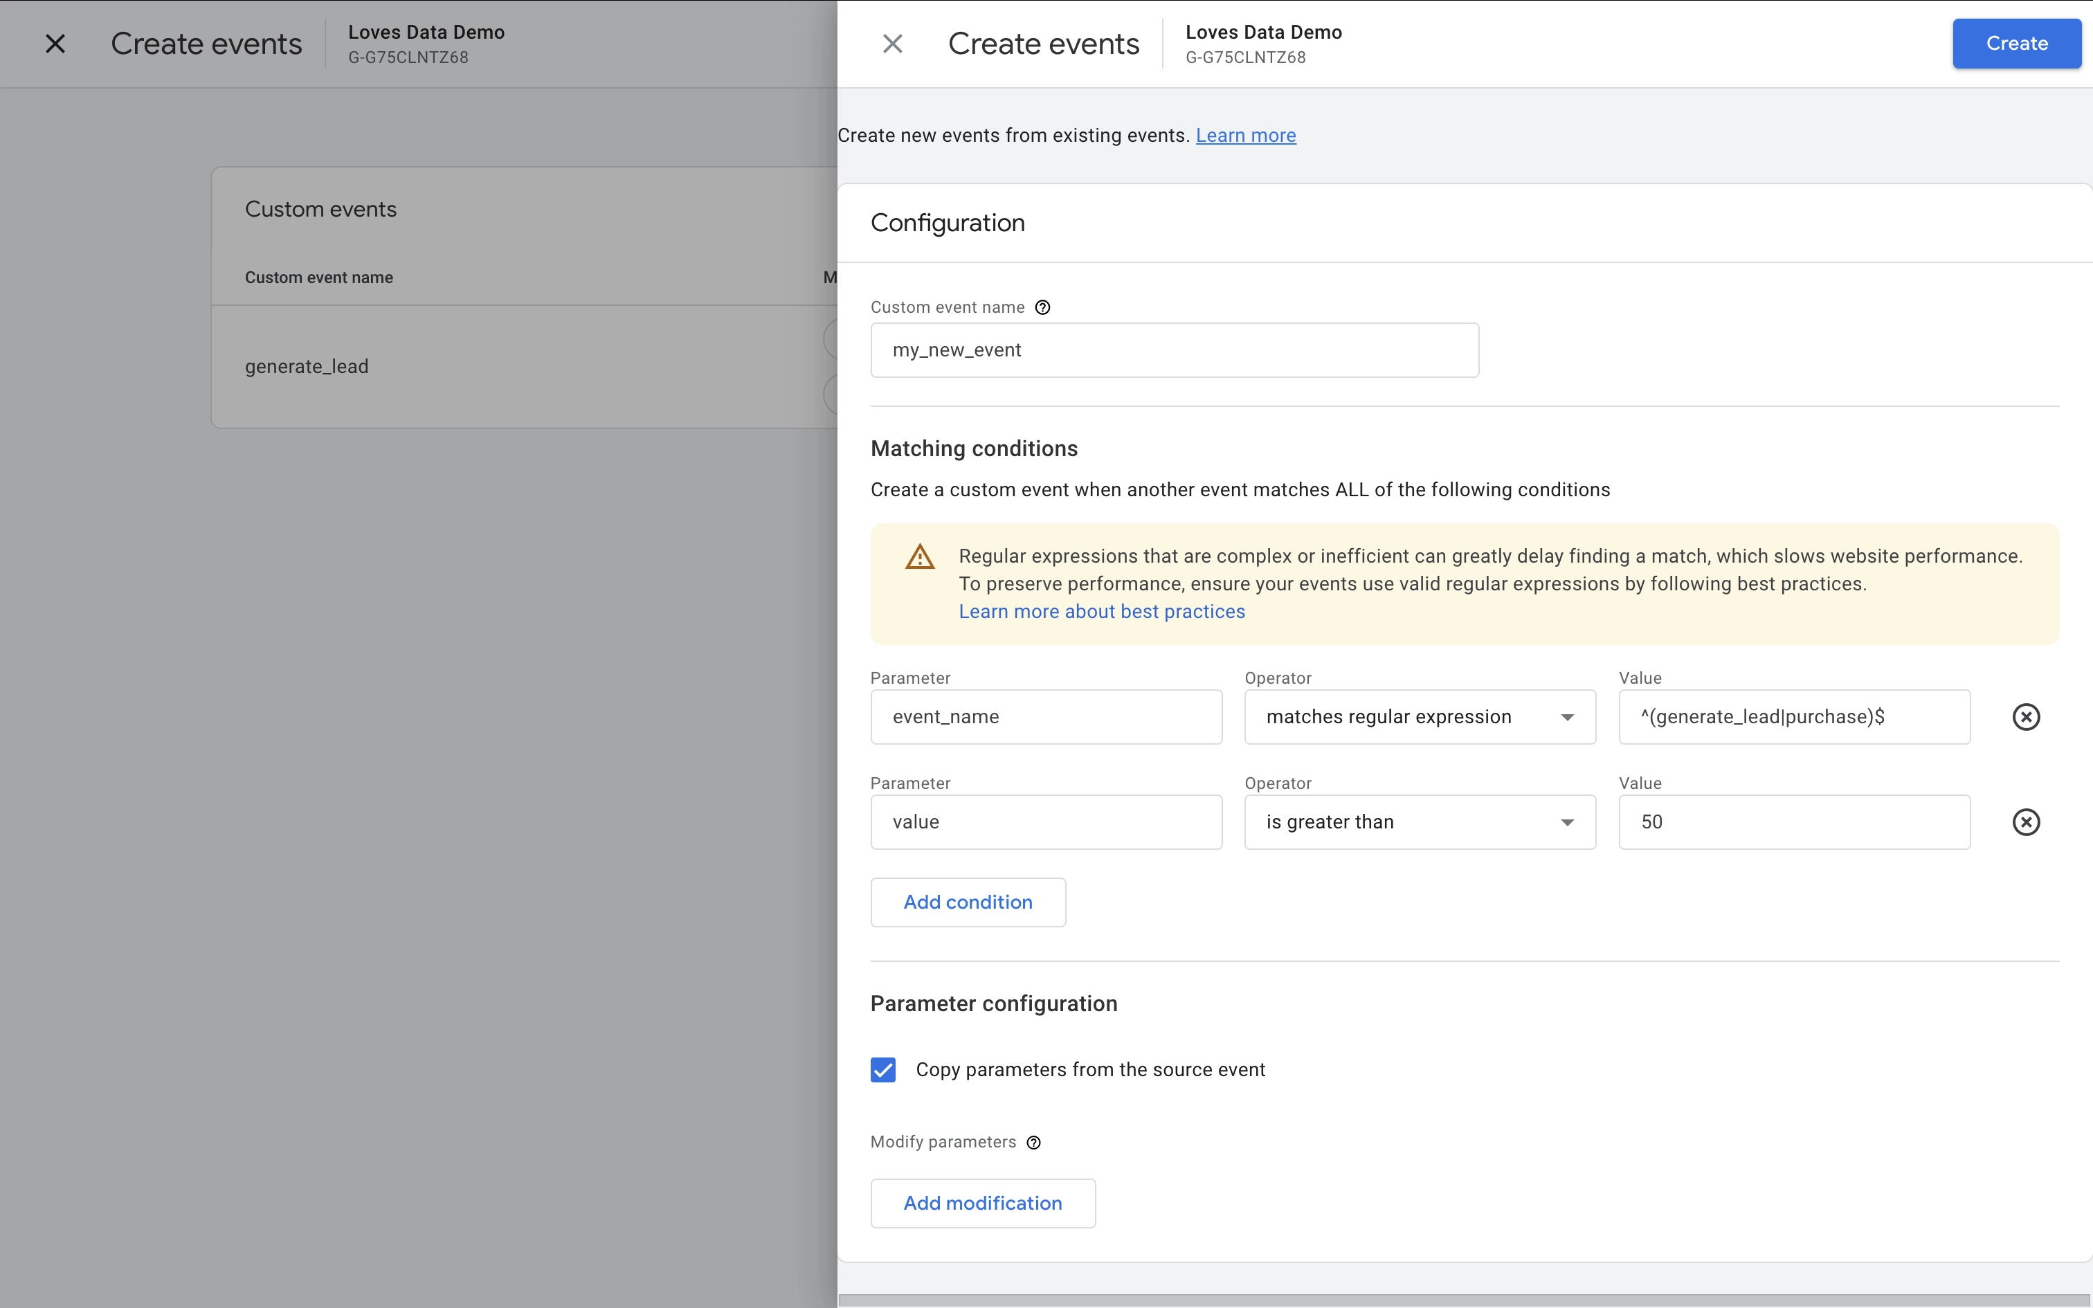
Task: Click the help icon beside Modify parameters
Action: tap(1033, 1143)
